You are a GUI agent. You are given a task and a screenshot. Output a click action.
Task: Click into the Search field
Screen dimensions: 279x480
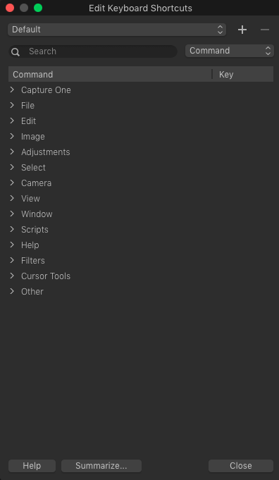93,51
